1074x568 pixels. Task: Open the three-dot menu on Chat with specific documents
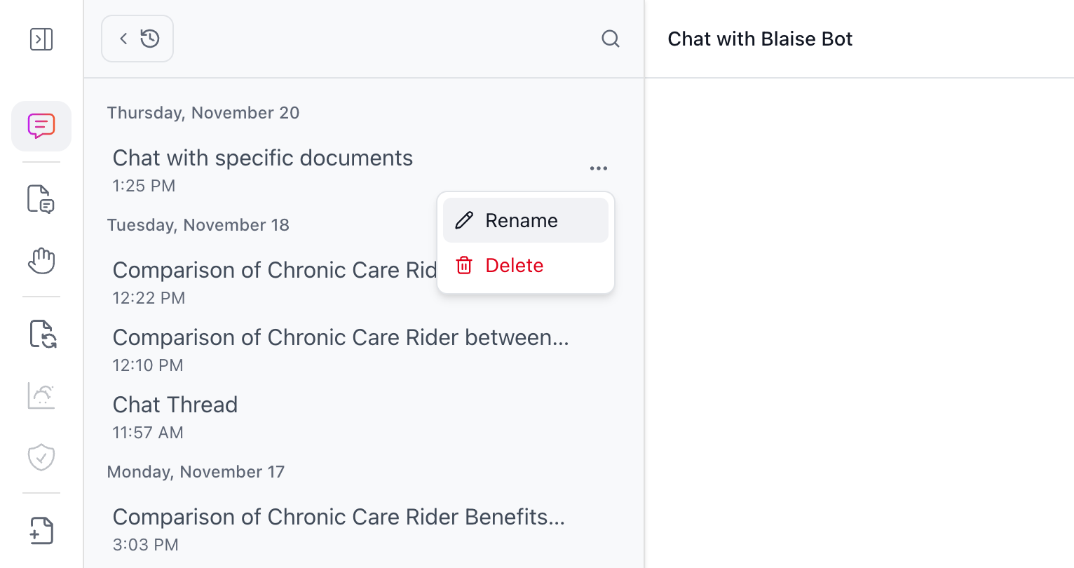[x=598, y=168]
